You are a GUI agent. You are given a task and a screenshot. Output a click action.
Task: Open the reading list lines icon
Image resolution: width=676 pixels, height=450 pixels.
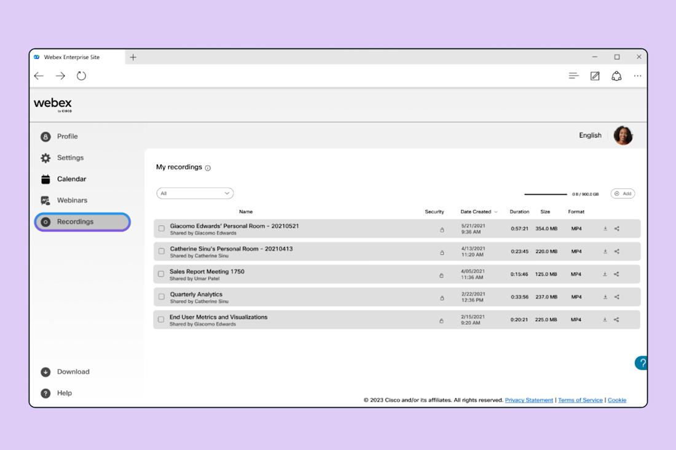pyautogui.click(x=573, y=76)
